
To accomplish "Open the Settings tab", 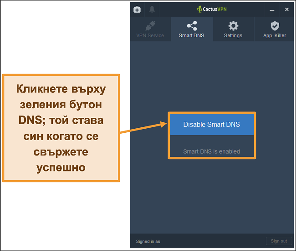I will (233, 29).
